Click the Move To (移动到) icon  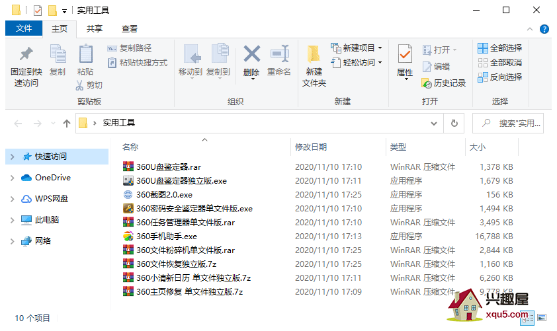point(193,54)
